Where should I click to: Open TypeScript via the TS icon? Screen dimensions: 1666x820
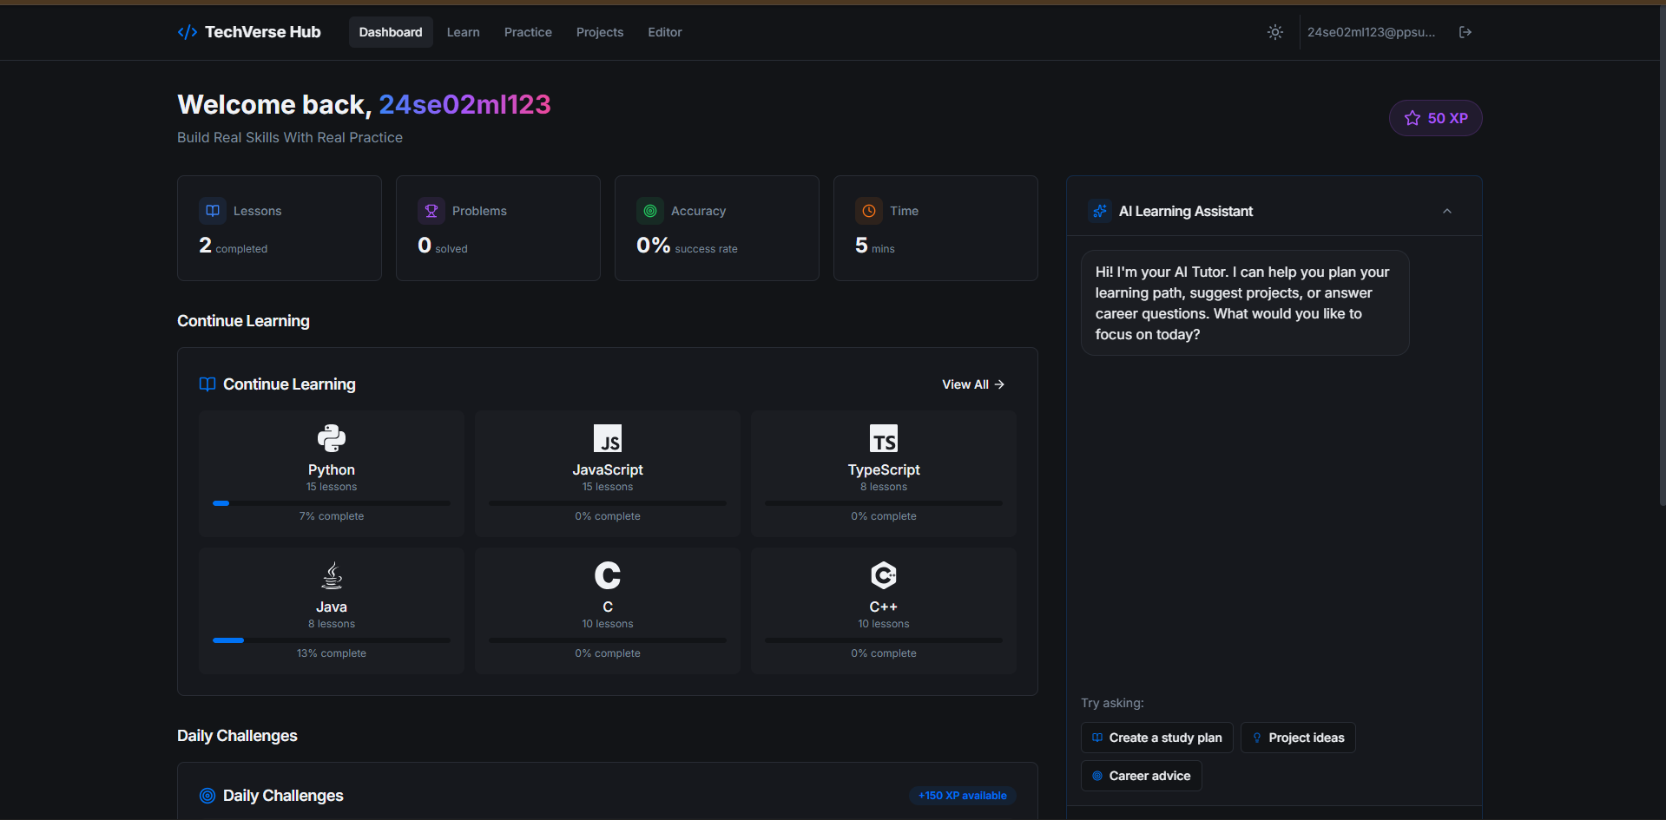[x=883, y=438]
